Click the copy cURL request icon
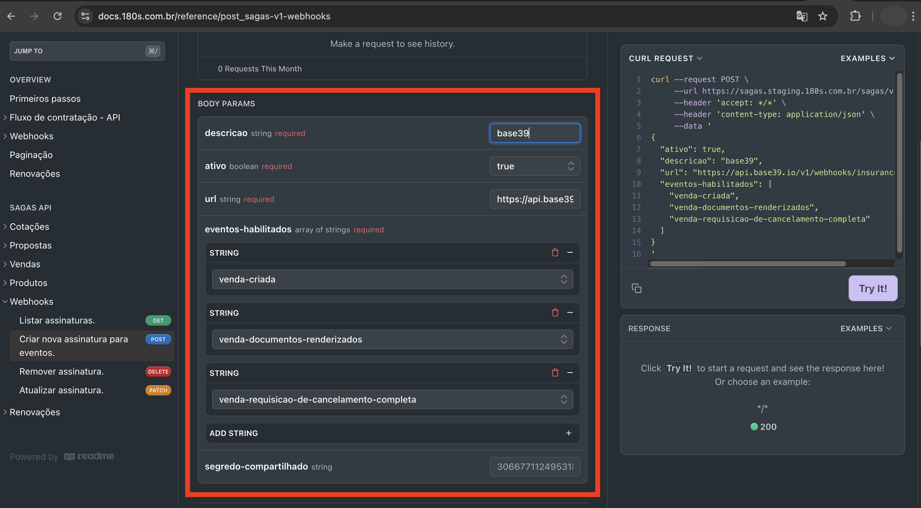The height and width of the screenshot is (508, 921). (x=636, y=288)
